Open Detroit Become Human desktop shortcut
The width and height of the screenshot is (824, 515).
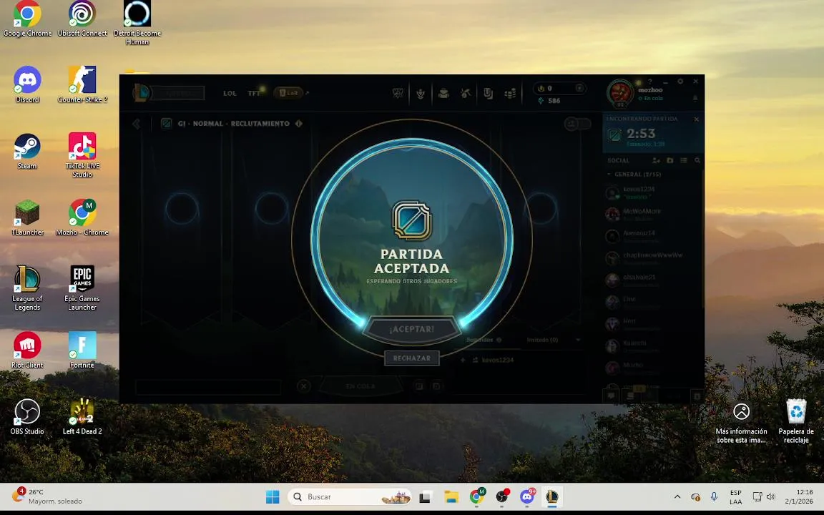click(137, 23)
